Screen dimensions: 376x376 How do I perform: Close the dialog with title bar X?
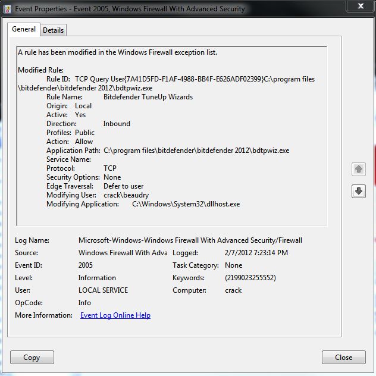click(x=361, y=6)
